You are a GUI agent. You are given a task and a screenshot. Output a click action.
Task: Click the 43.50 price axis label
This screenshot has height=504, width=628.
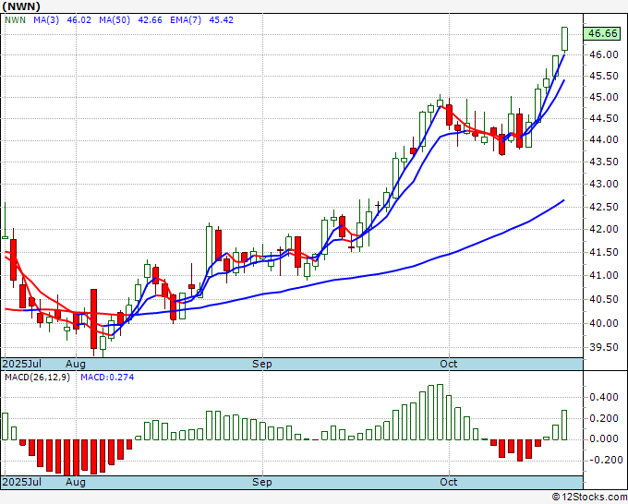[x=604, y=162]
